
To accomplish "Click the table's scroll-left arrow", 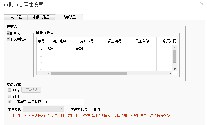I will (49, 74).
